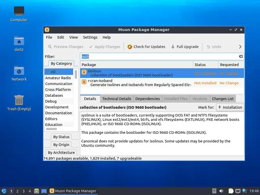Select the Databases category
Viewport: 260px width, 195px height.
59,95
